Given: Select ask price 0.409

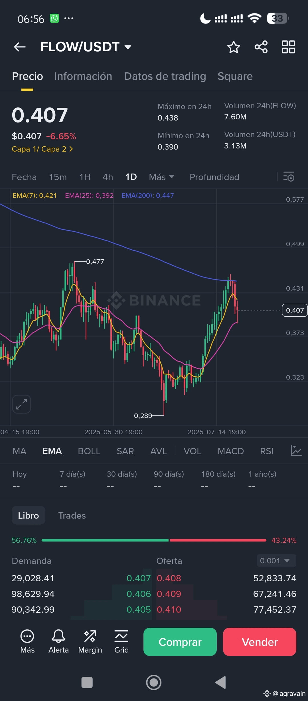Looking at the screenshot, I should [169, 594].
